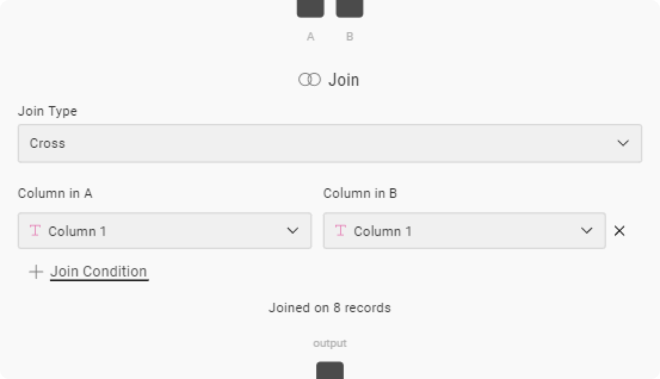Click the X to remove the join condition
The image size is (660, 379).
[x=619, y=231]
